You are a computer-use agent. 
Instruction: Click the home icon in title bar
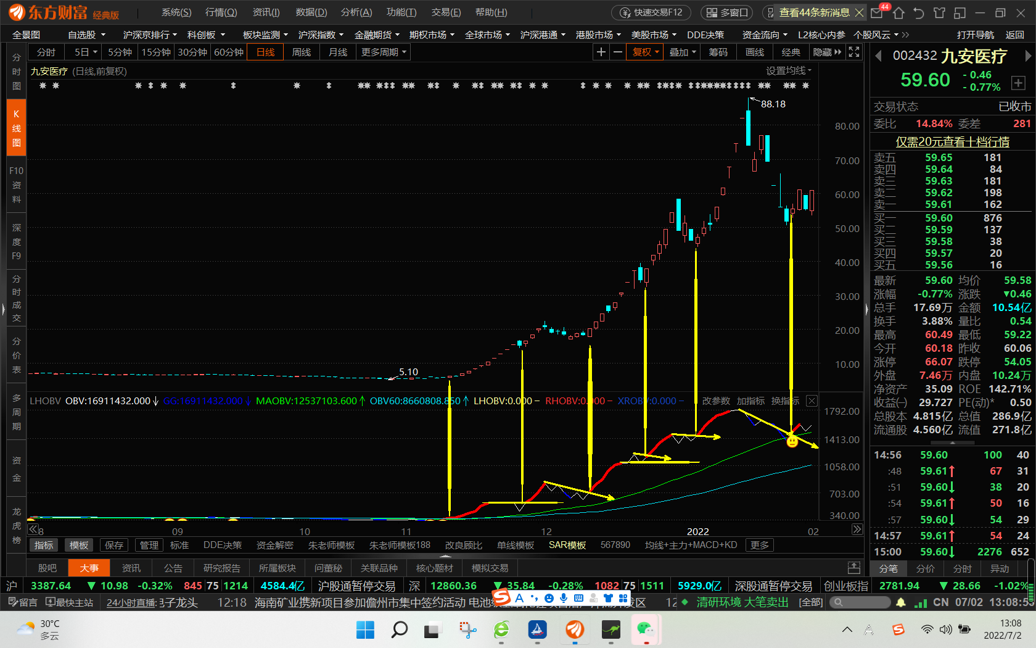[x=898, y=13]
